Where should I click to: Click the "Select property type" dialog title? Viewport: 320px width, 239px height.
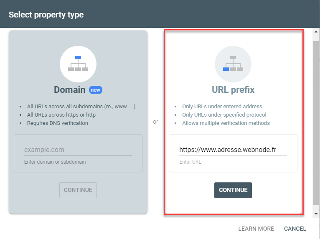(46, 15)
